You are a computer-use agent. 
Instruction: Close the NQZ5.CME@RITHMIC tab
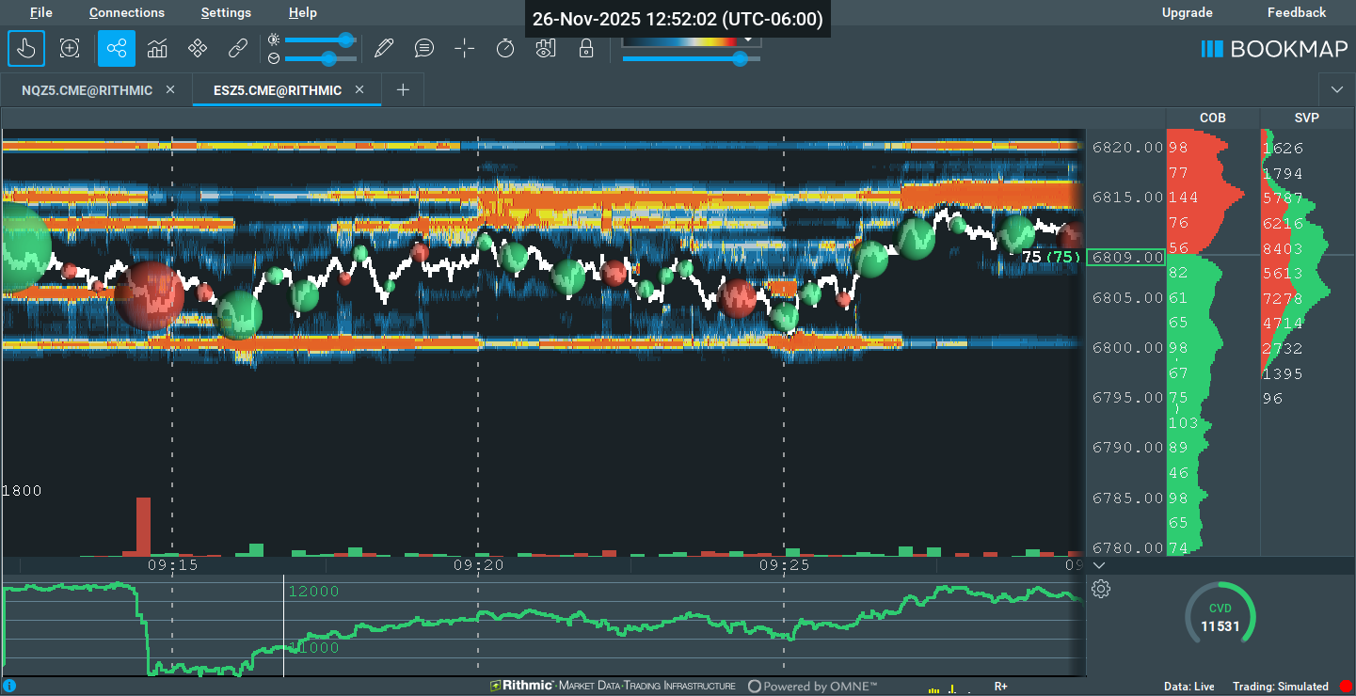point(170,90)
